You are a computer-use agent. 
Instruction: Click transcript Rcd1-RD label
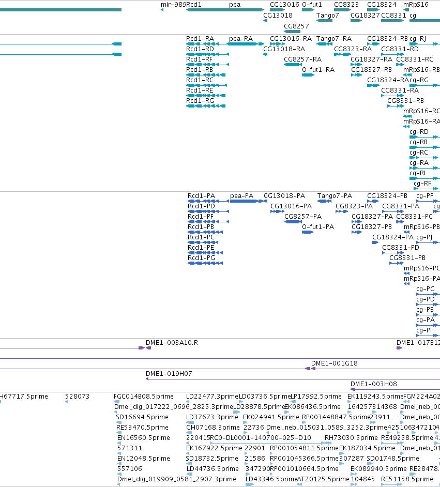pyautogui.click(x=200, y=49)
